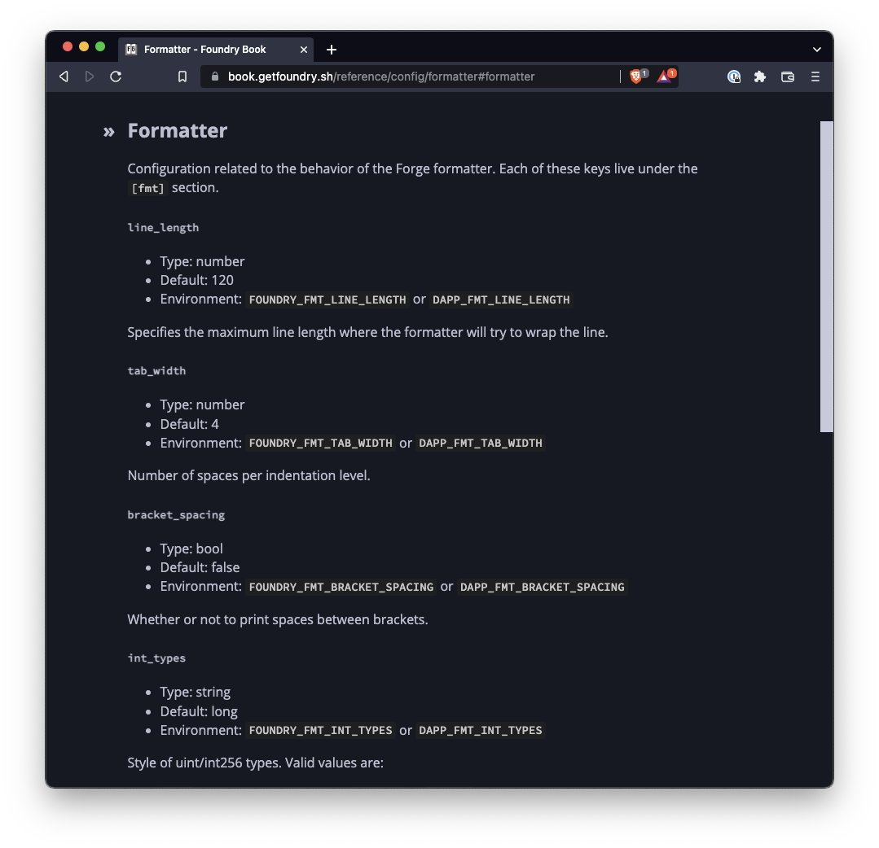879x848 pixels.
Task: Click the macOS green fullscreen window button
Action: coord(100,46)
